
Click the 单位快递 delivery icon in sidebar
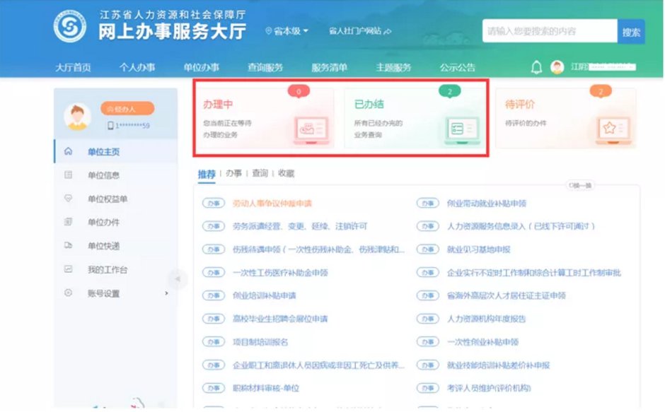69,246
